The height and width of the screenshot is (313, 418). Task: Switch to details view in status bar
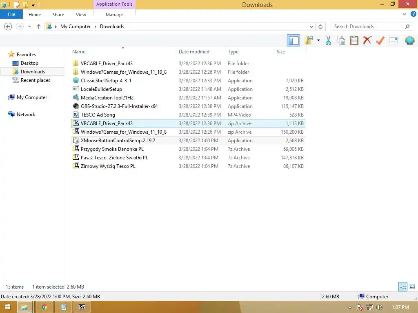pos(403,287)
